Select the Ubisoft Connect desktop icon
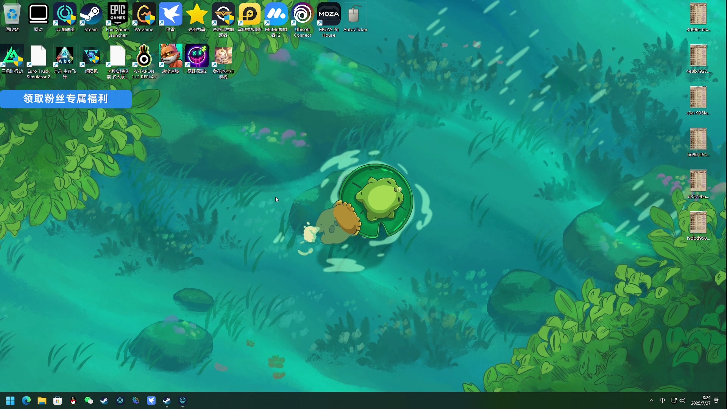Viewport: 727px width, 409px height. click(x=303, y=20)
